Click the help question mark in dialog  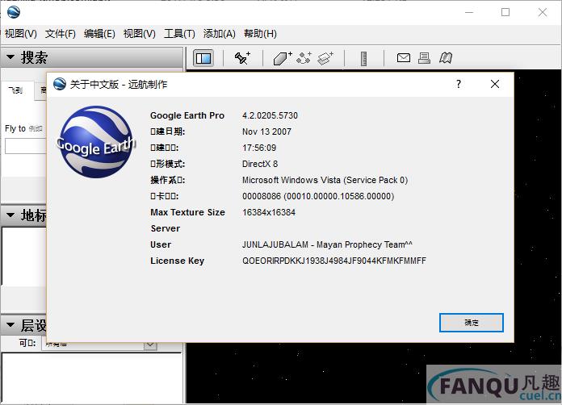459,84
